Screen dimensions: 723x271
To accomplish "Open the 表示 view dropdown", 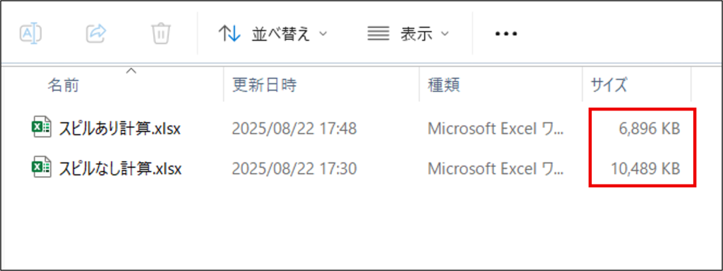I will tap(408, 34).
